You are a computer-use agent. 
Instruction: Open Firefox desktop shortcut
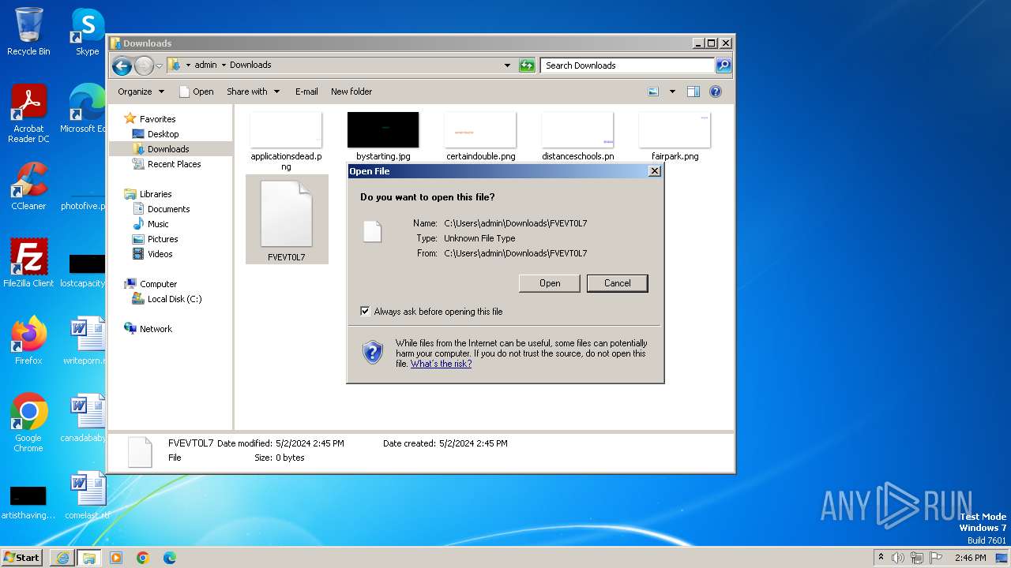coord(28,341)
